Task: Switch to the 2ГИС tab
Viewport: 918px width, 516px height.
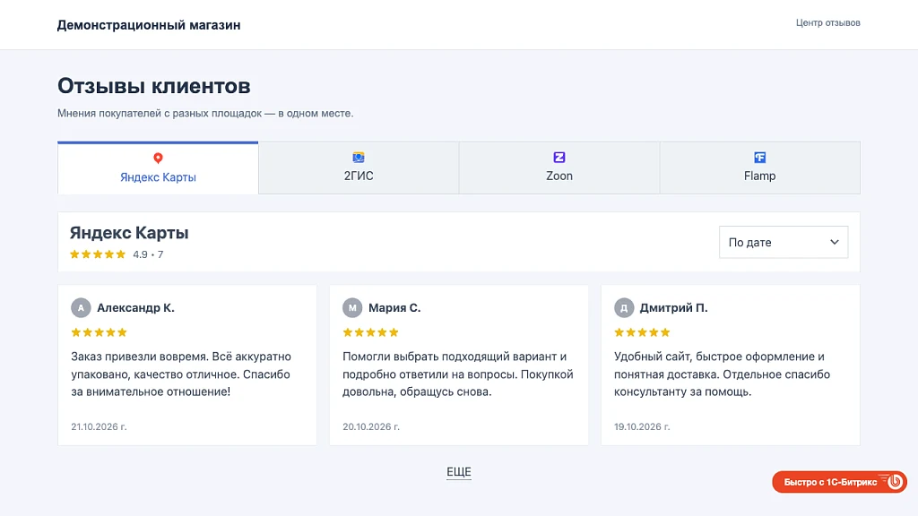Action: [359, 168]
